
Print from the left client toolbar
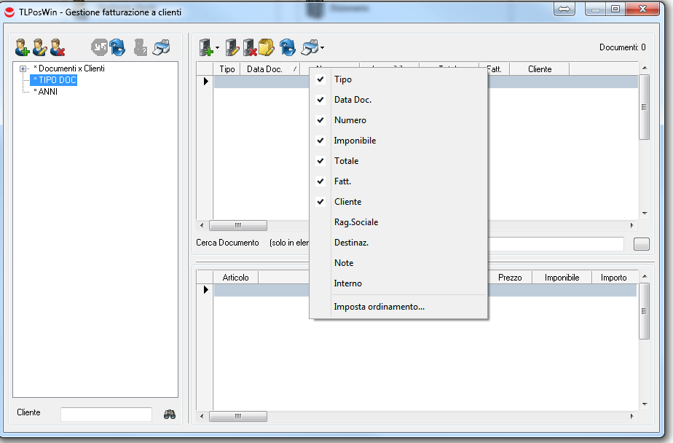tap(161, 48)
